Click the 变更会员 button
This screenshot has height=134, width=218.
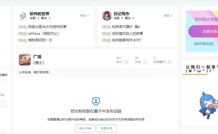click(x=106, y=128)
